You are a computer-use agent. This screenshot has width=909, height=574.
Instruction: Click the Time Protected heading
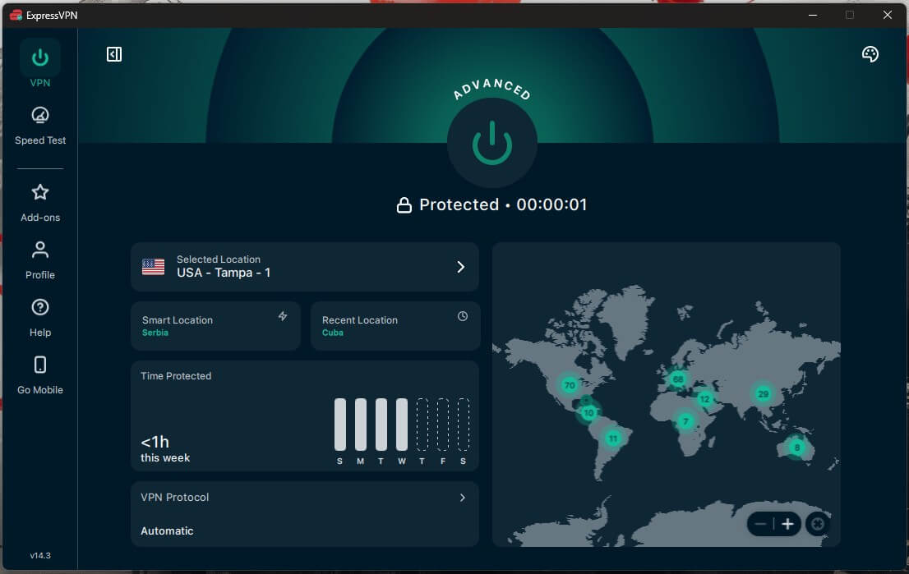click(176, 376)
